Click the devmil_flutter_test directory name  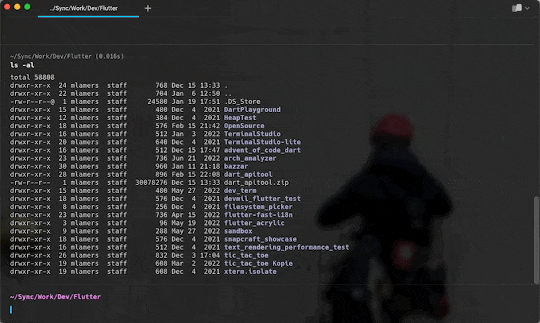coord(263,199)
